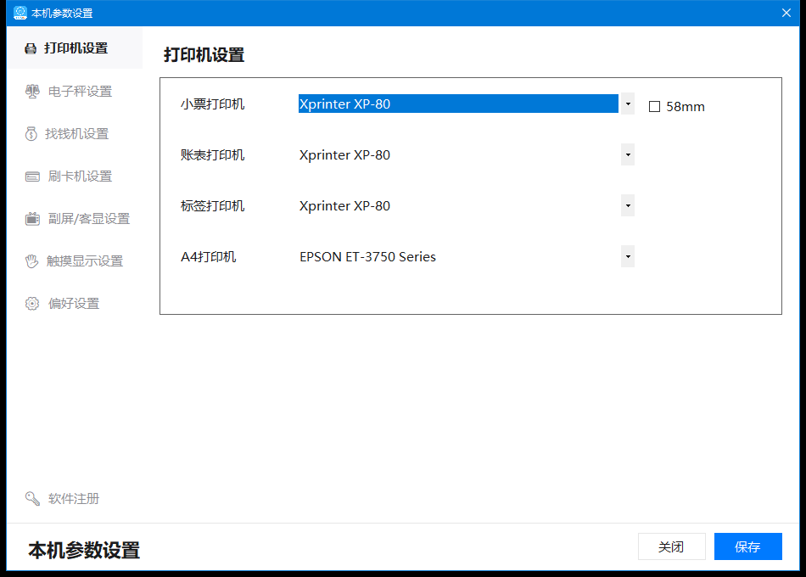Click the hand icon beside 触摸显示设置
The width and height of the screenshot is (806, 577).
click(x=32, y=261)
